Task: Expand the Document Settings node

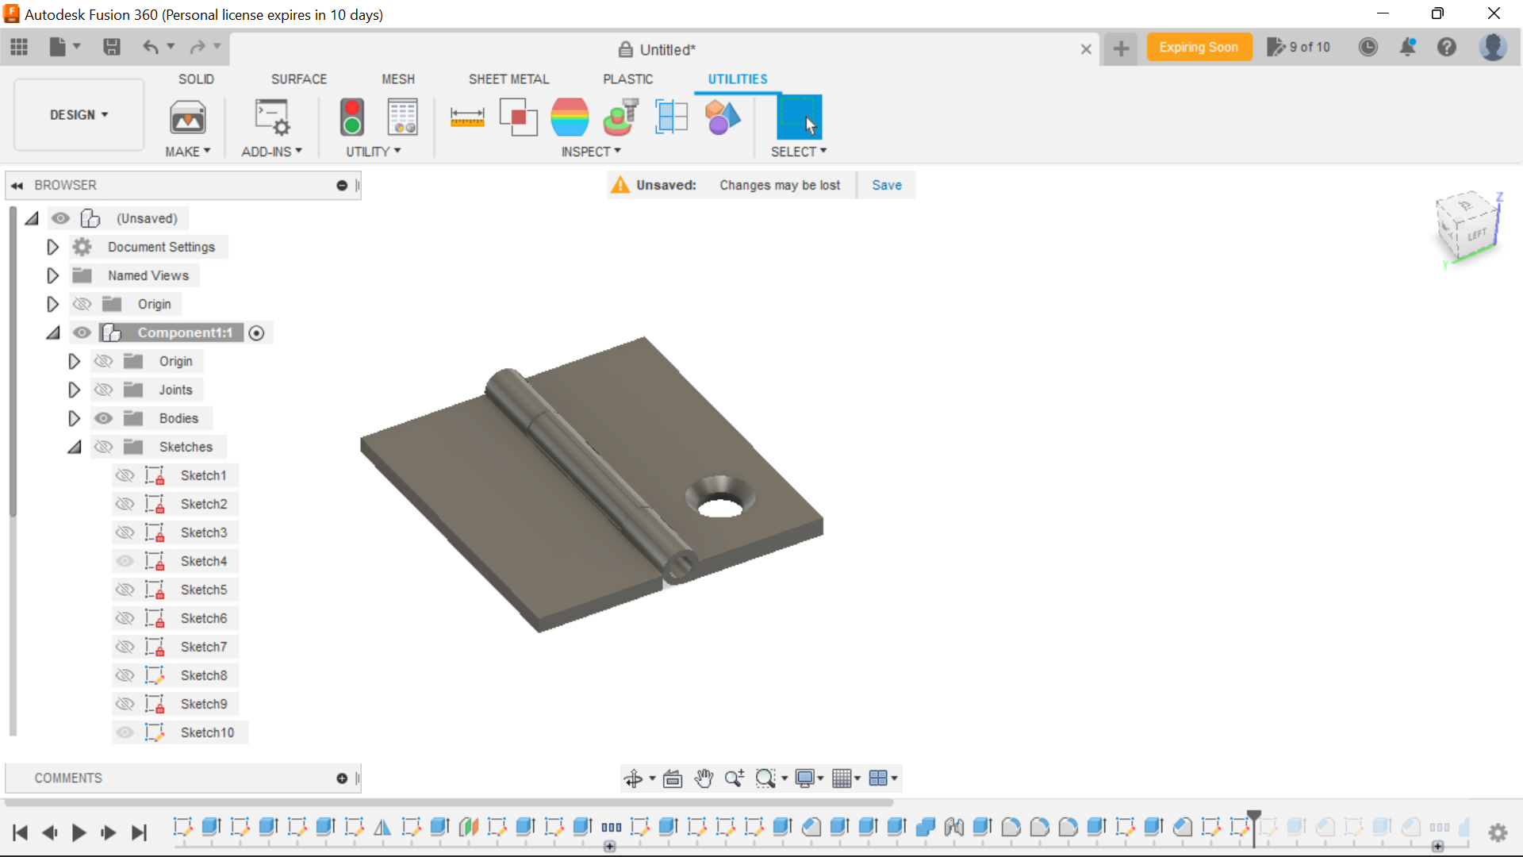Action: click(x=52, y=247)
